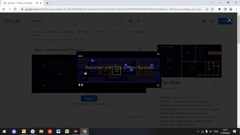Open Google apps grid
This screenshot has width=240, height=135.
(213, 21)
